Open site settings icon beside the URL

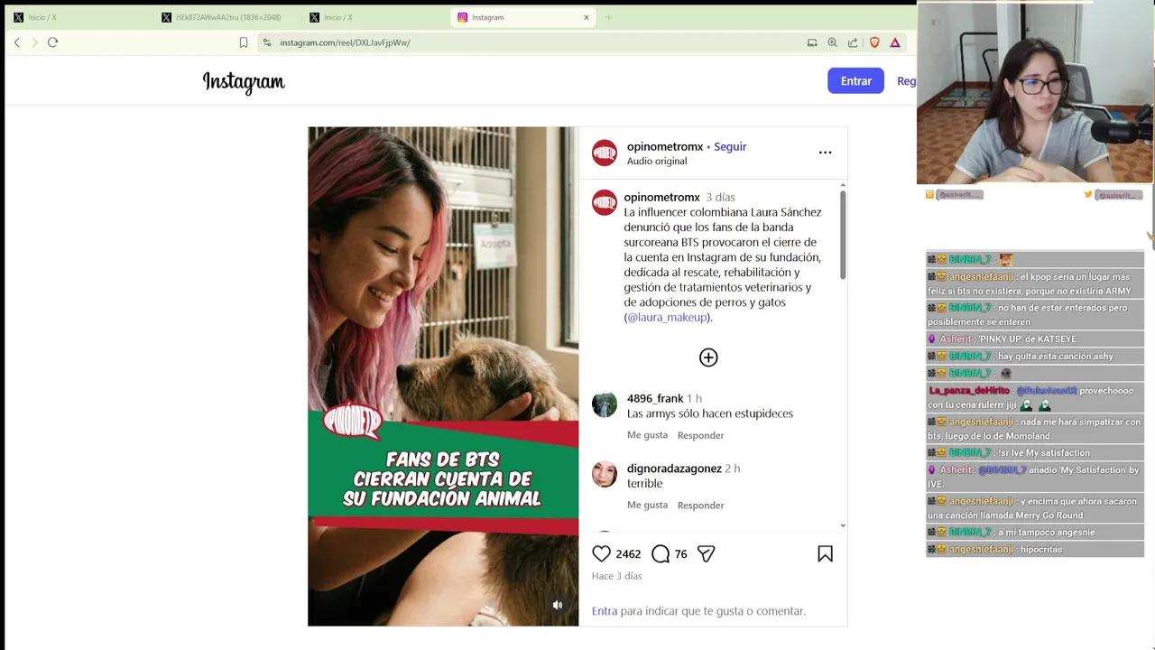266,42
